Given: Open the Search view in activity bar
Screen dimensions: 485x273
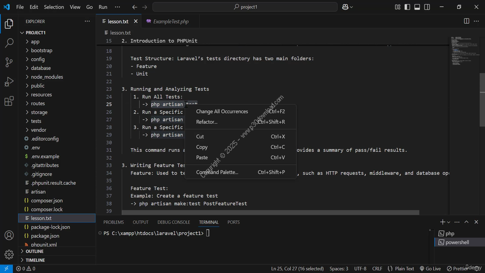Looking at the screenshot, I should pos(9,43).
